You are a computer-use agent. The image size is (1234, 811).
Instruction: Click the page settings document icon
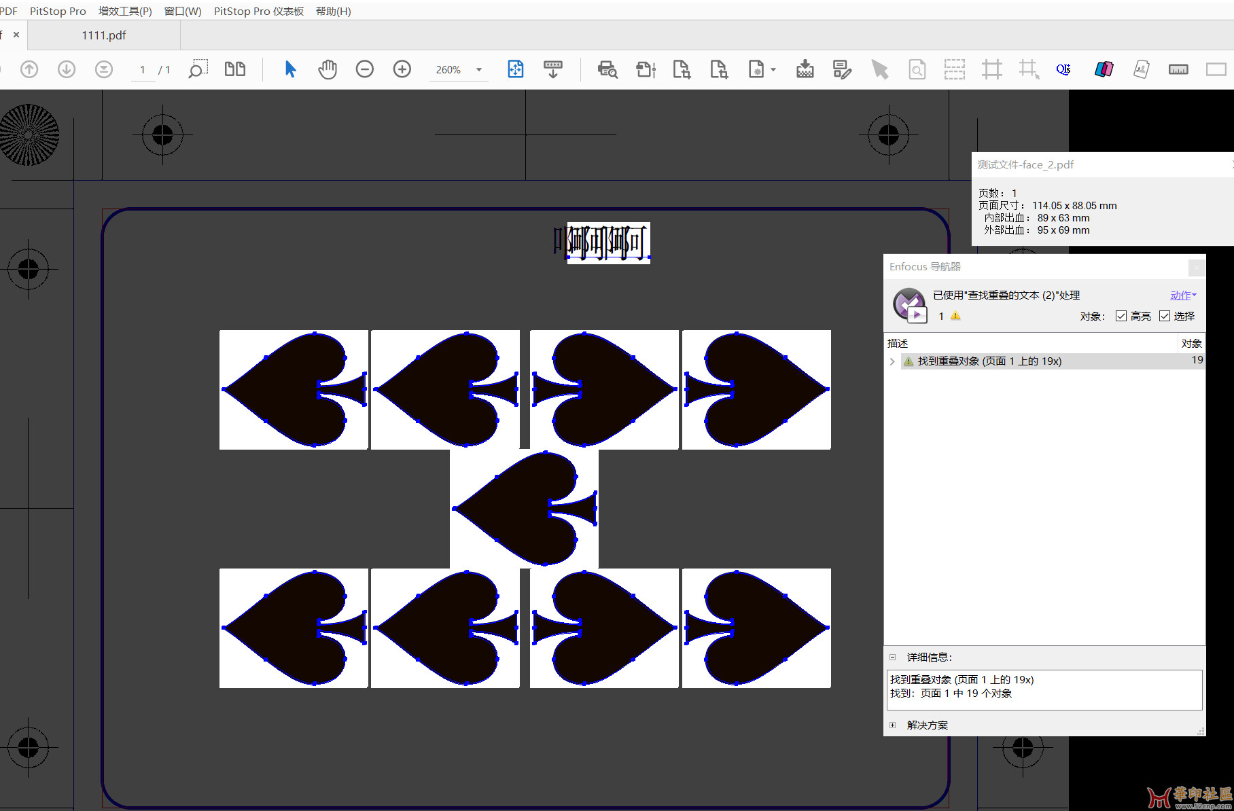pyautogui.click(x=756, y=69)
